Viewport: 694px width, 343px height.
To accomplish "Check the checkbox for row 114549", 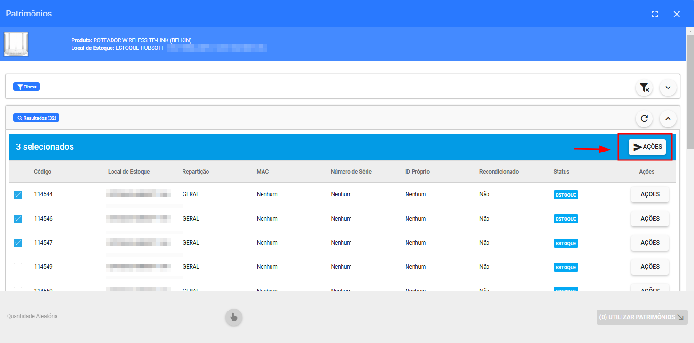I will pos(18,267).
